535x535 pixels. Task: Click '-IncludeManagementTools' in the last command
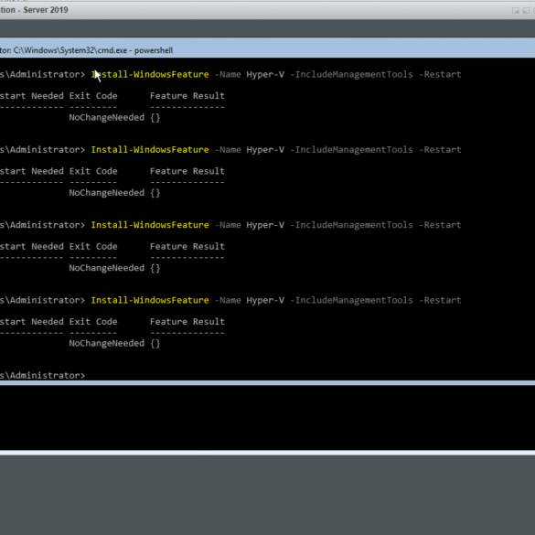click(x=351, y=300)
